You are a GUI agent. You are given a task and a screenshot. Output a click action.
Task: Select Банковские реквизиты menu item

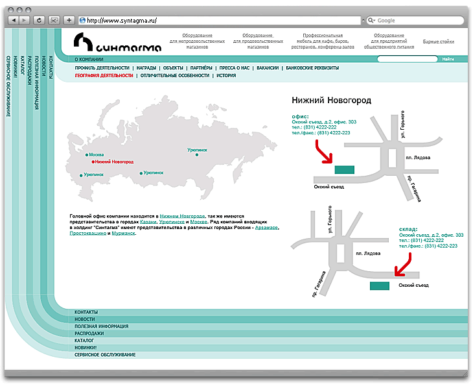[x=312, y=68]
